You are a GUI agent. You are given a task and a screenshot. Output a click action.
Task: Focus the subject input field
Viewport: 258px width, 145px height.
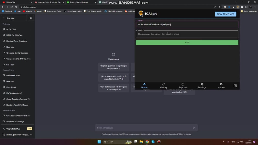coord(187,34)
